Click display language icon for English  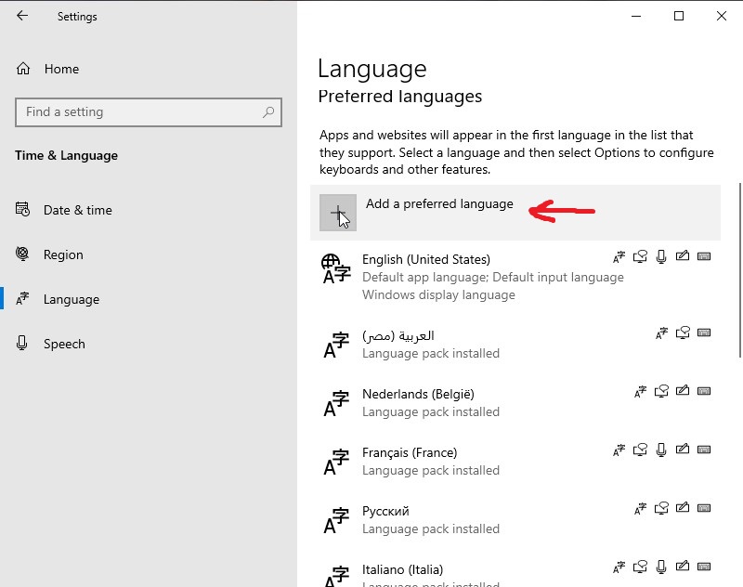(619, 256)
